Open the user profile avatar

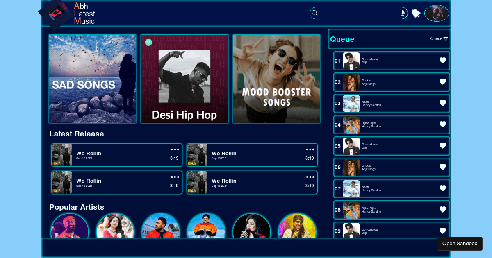tap(437, 14)
